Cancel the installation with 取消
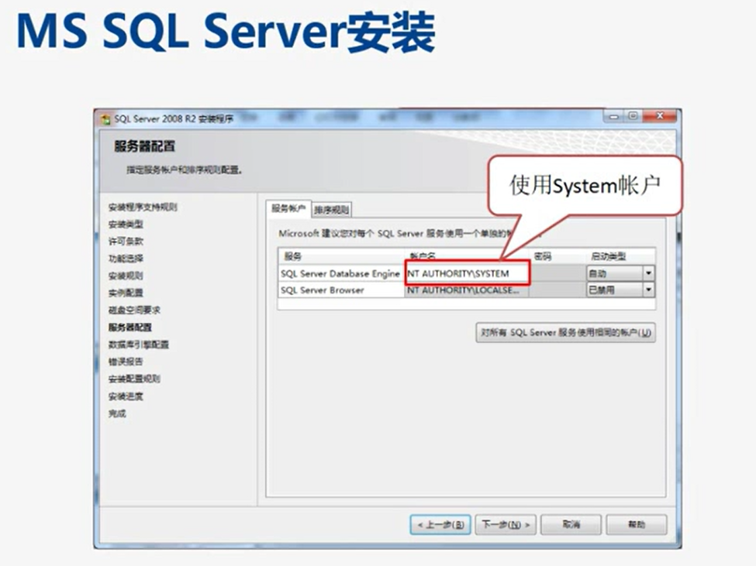 [x=571, y=525]
